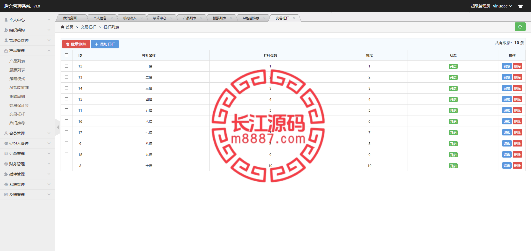Viewport: 531px width, 251px height.
Task: Close the 结算中心 tab
Action: click(172, 18)
